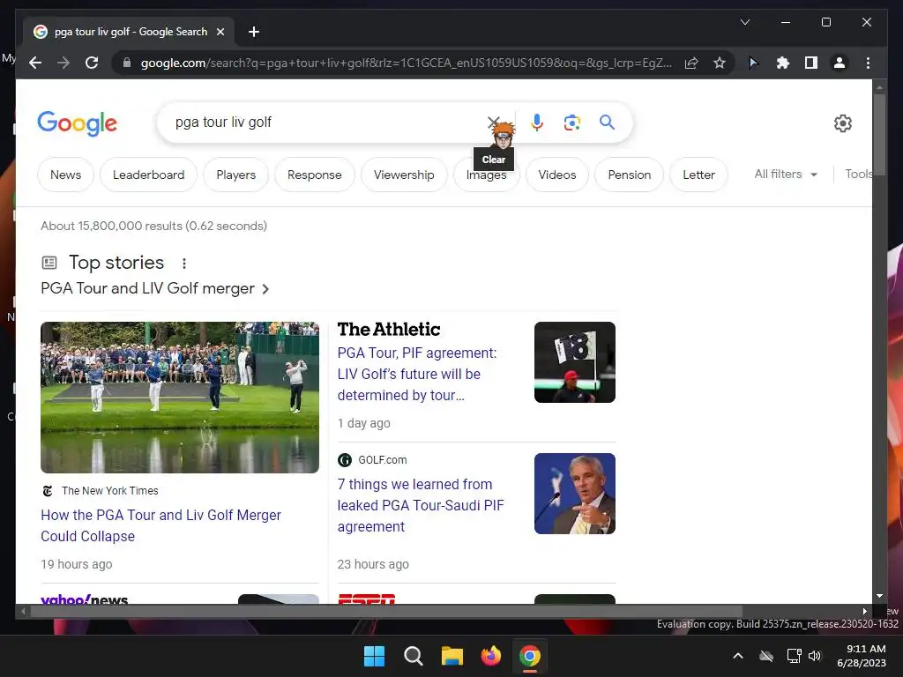Screen dimensions: 903x677
Task: Click the vertical scrollbar down arrow
Action: pos(879,596)
